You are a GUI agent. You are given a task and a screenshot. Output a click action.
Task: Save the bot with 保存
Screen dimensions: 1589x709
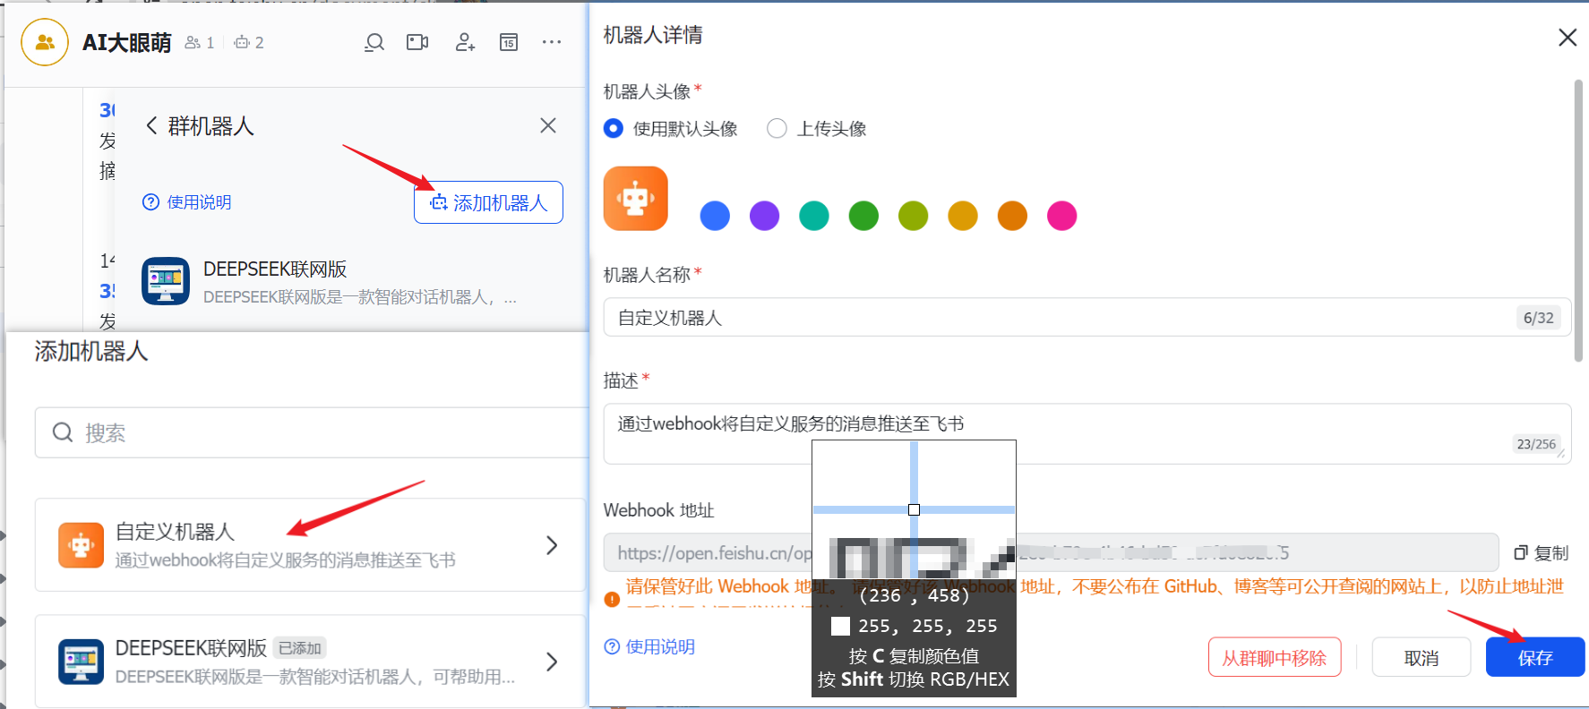click(1535, 658)
